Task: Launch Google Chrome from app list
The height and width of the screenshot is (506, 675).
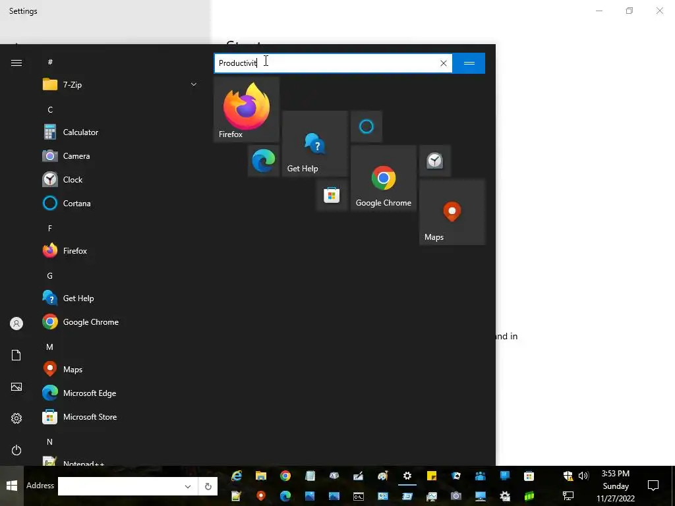Action: [x=121, y=322]
